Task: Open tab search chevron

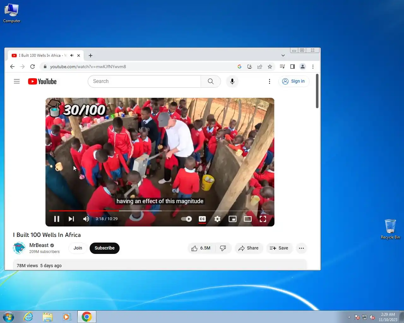Action: 283,56
